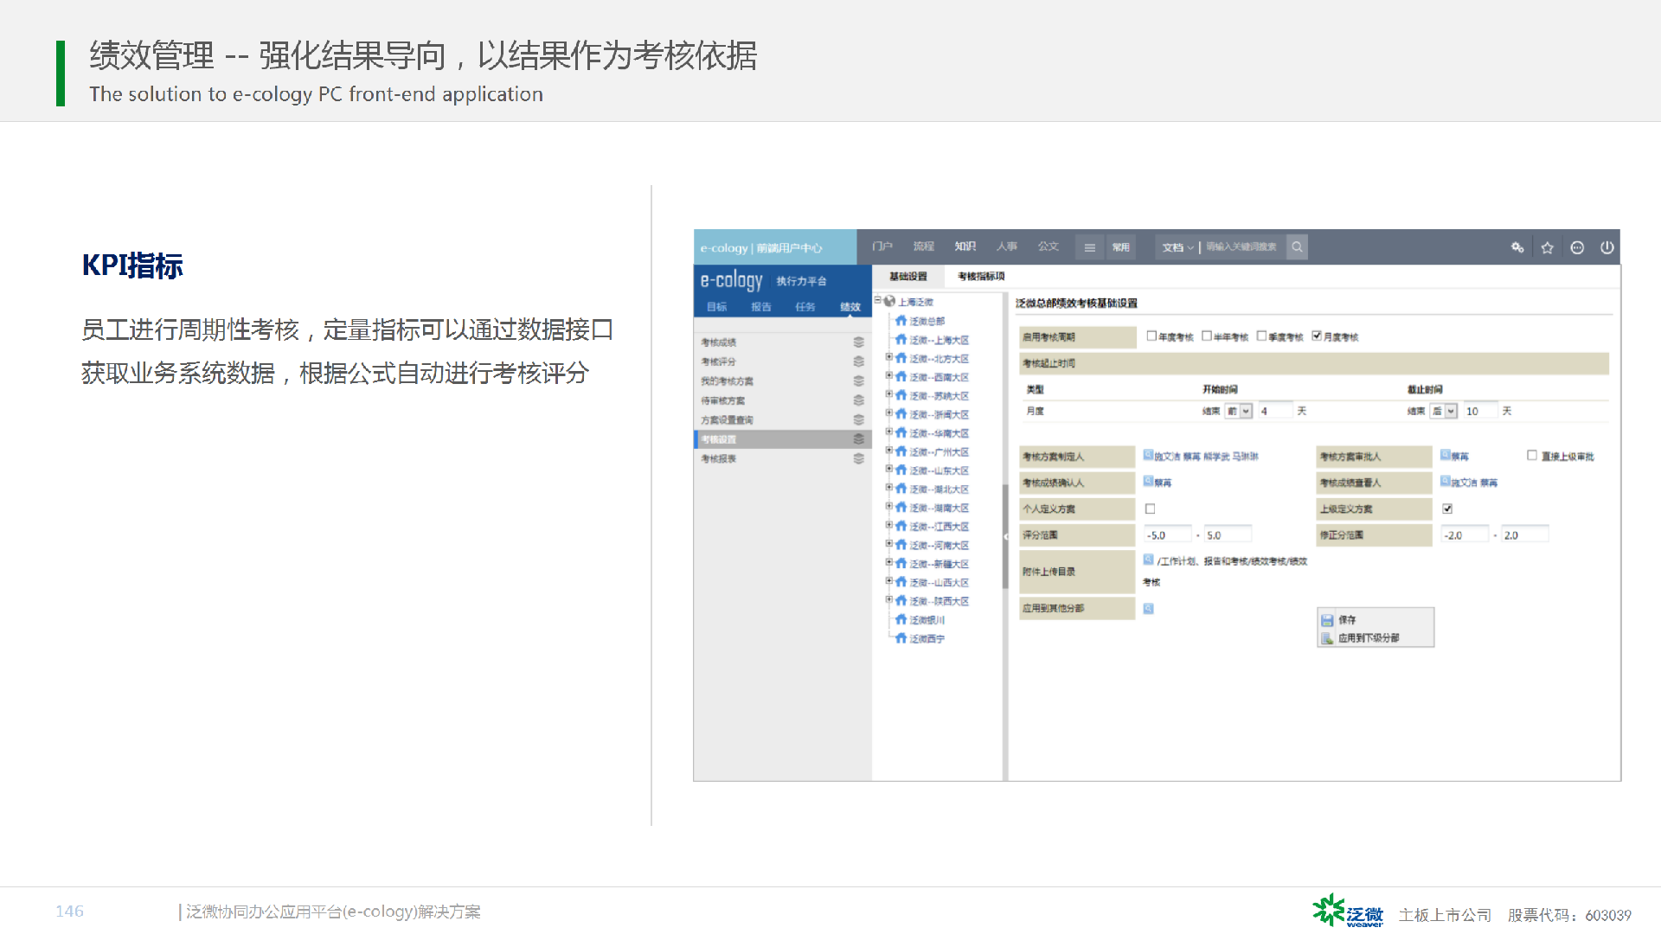Click the house icon of 泛微银川

[x=901, y=619]
